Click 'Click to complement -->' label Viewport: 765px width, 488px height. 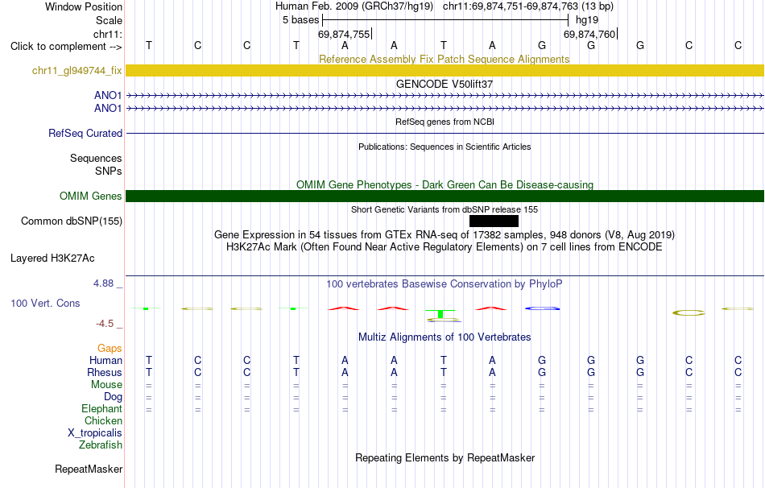66,47
